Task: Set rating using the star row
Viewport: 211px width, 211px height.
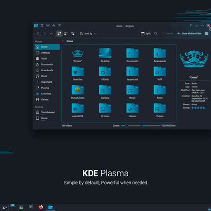Action: [198, 108]
